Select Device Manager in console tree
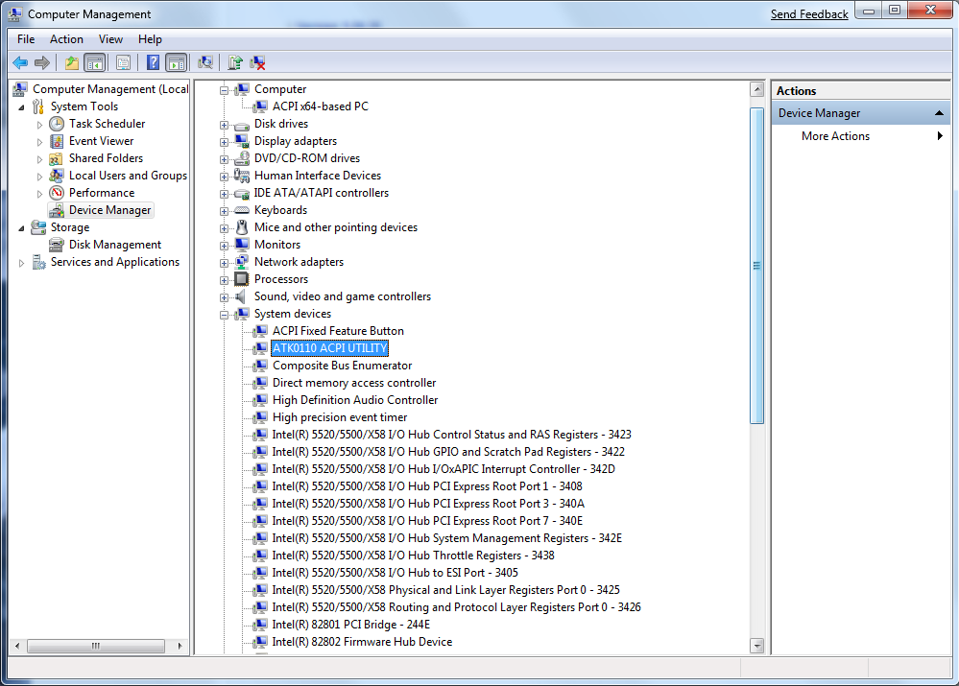Viewport: 959px width, 686px height. (109, 210)
